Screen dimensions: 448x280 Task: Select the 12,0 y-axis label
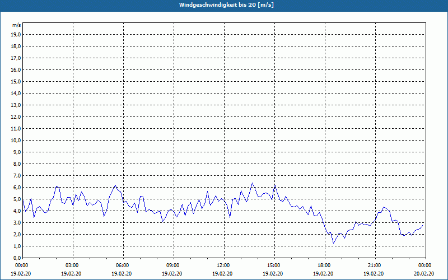click(16, 117)
